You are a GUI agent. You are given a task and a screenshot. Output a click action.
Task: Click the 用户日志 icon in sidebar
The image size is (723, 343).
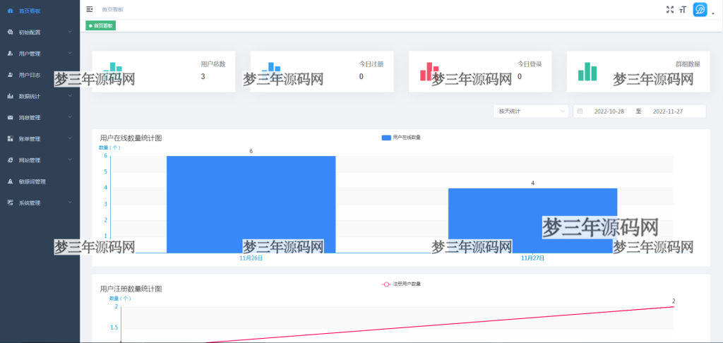tap(10, 75)
